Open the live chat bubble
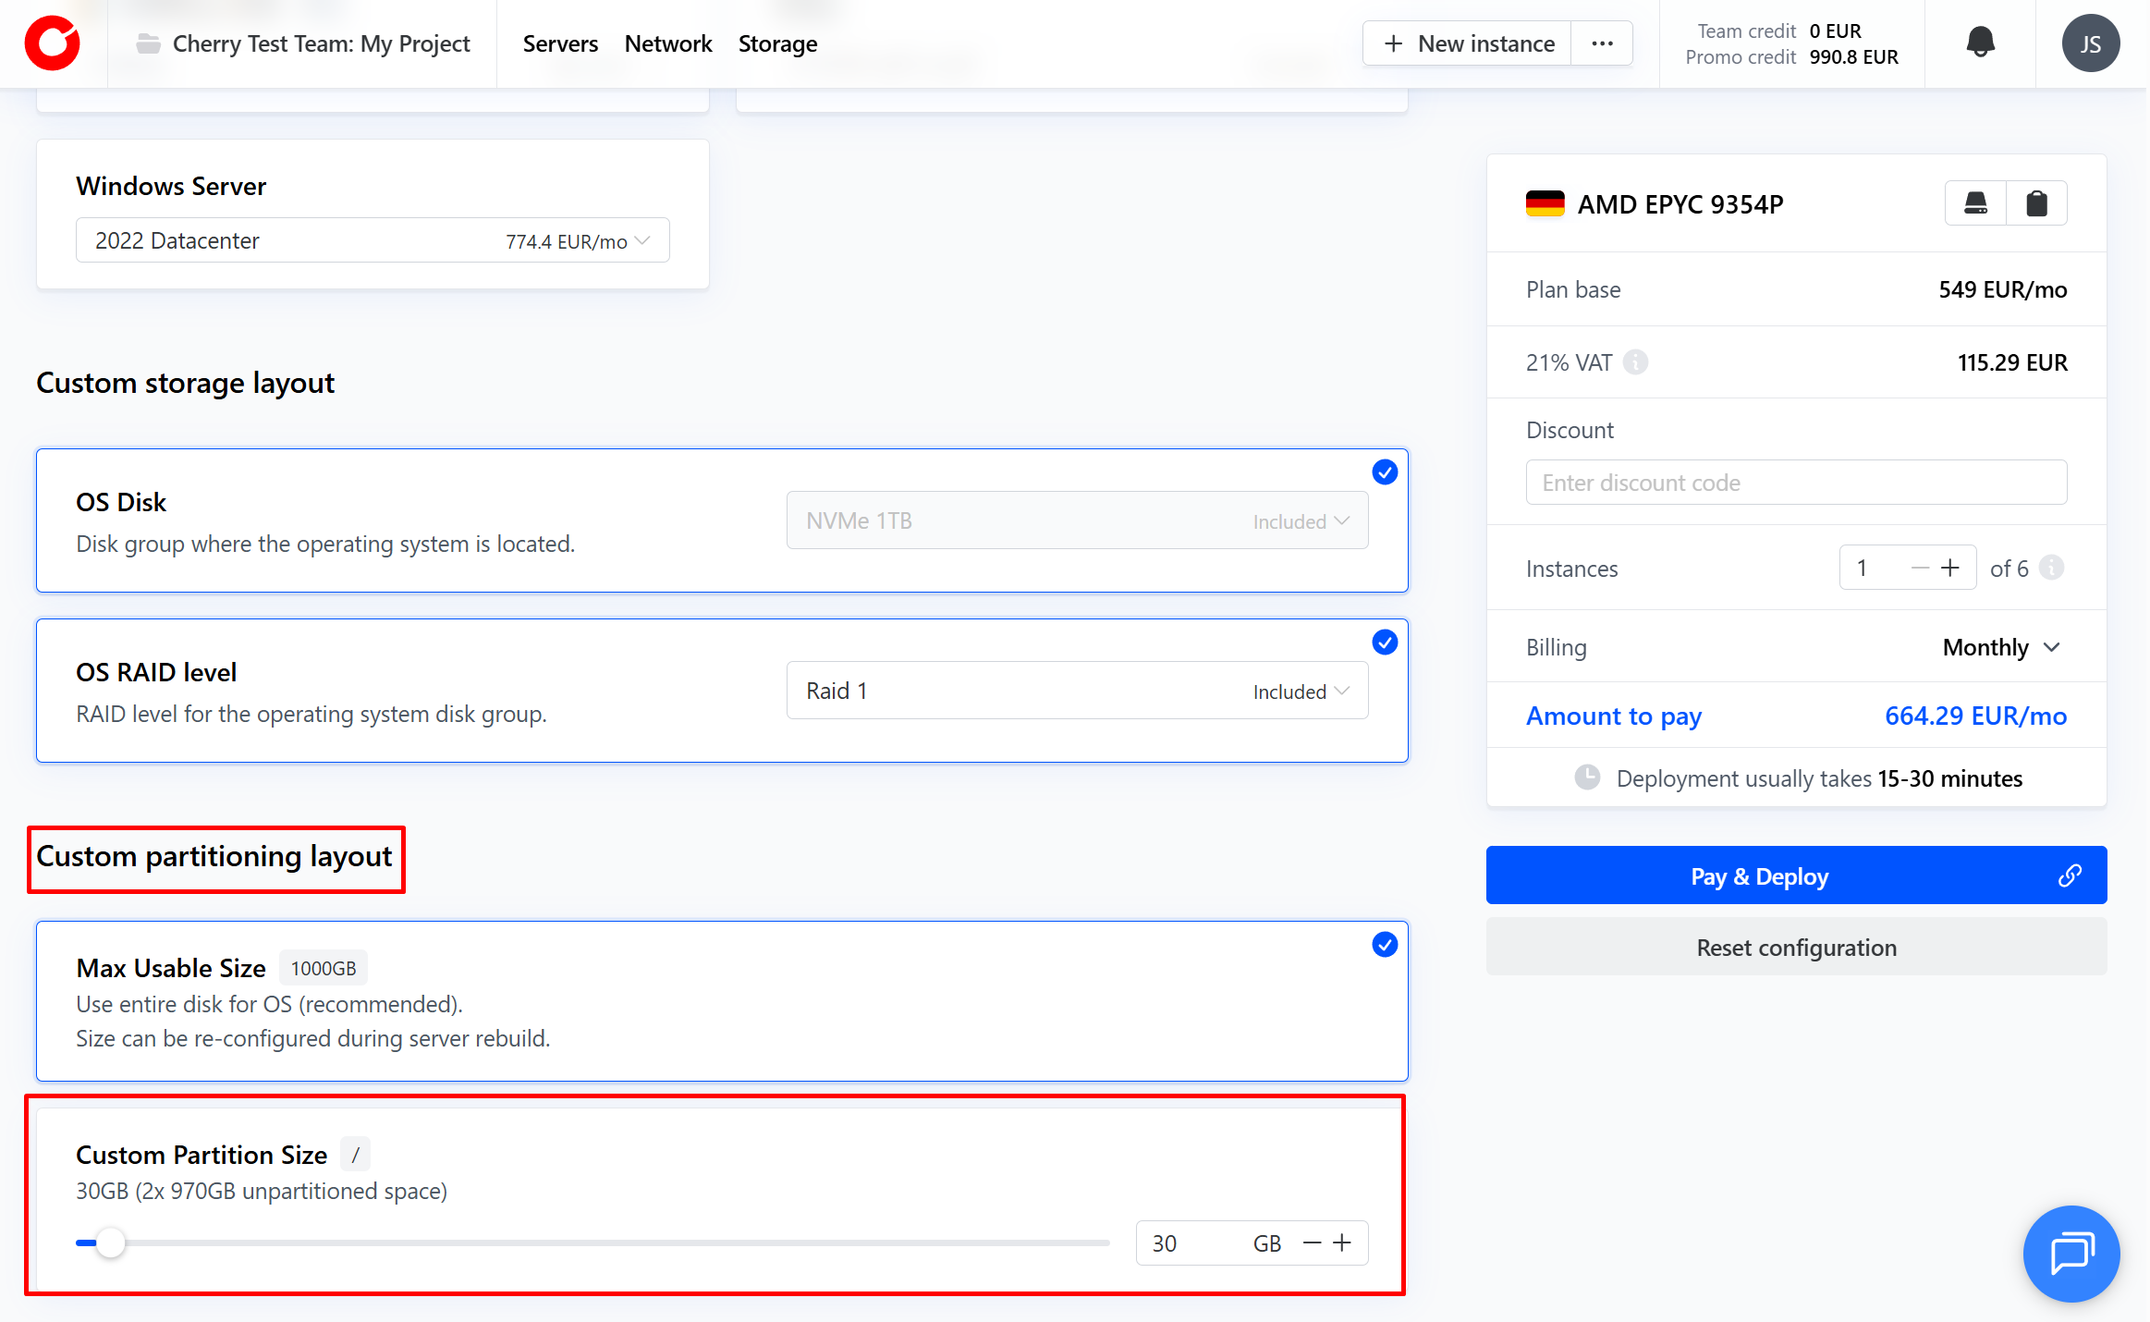 pyautogui.click(x=2071, y=1253)
